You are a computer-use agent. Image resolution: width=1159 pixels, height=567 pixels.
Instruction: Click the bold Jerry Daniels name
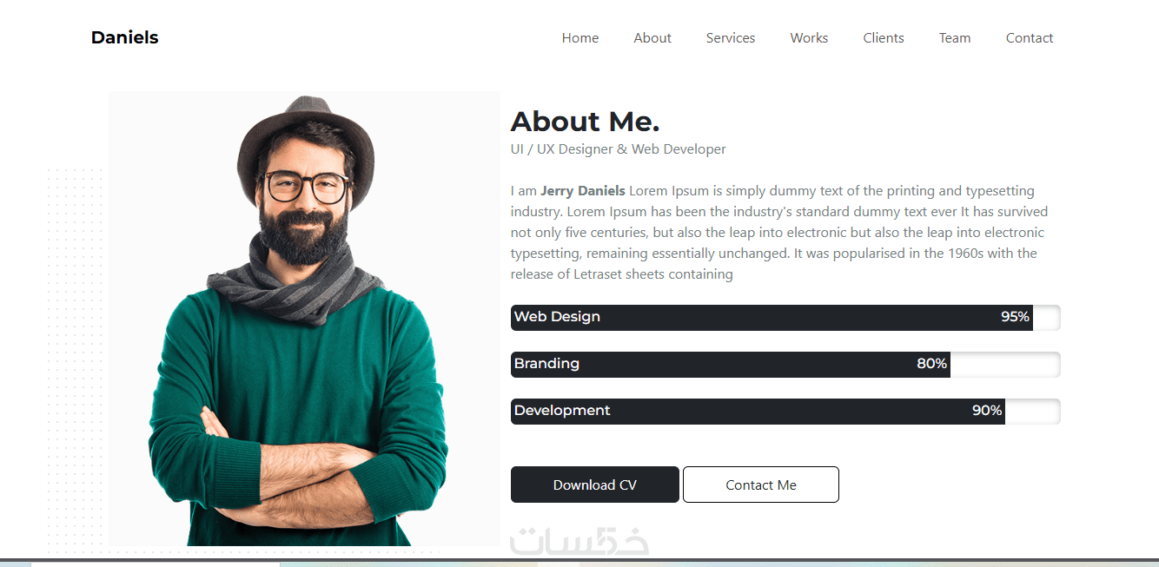[x=582, y=191]
